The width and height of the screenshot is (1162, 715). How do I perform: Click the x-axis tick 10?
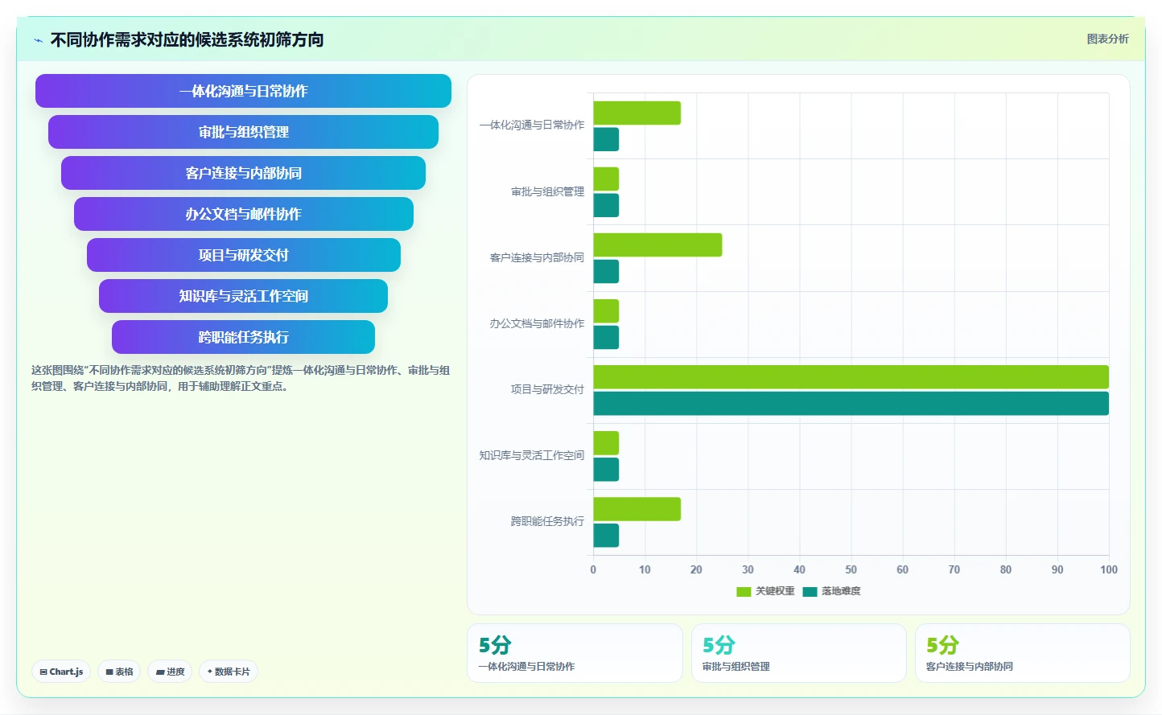tap(645, 569)
